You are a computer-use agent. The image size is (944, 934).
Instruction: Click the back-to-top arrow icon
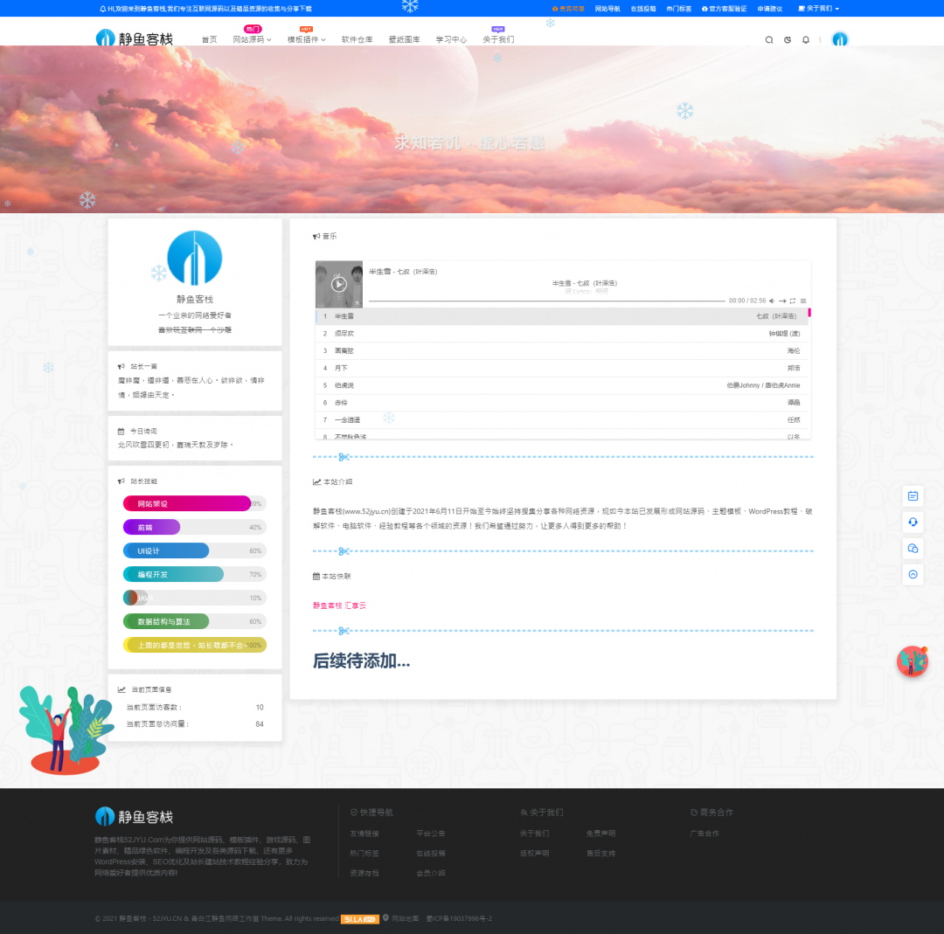[913, 574]
